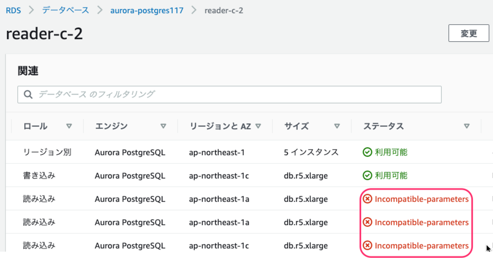
Task: Sort by the ステータス column arrow
Action: [467, 126]
